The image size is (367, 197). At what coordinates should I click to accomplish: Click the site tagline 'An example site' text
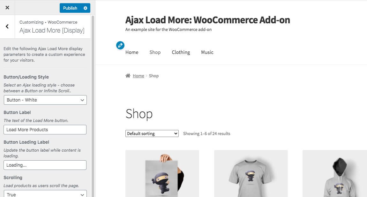168,29
